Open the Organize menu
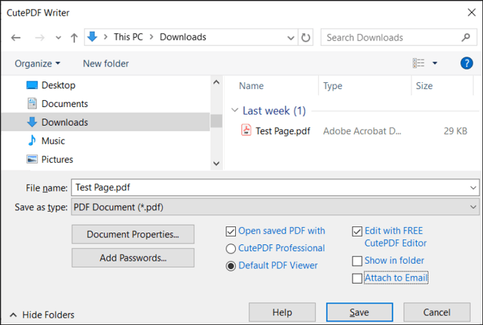Viewport: 483px width, 325px height. coord(37,63)
